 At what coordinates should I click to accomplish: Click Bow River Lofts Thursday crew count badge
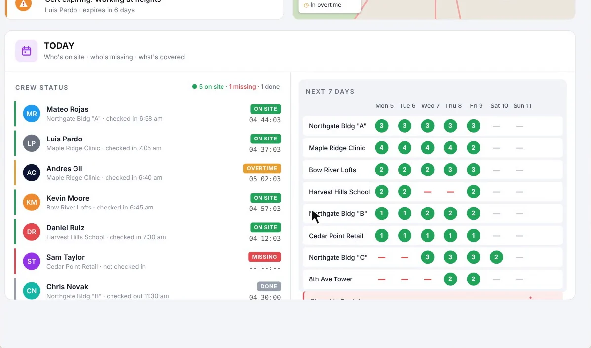(450, 170)
